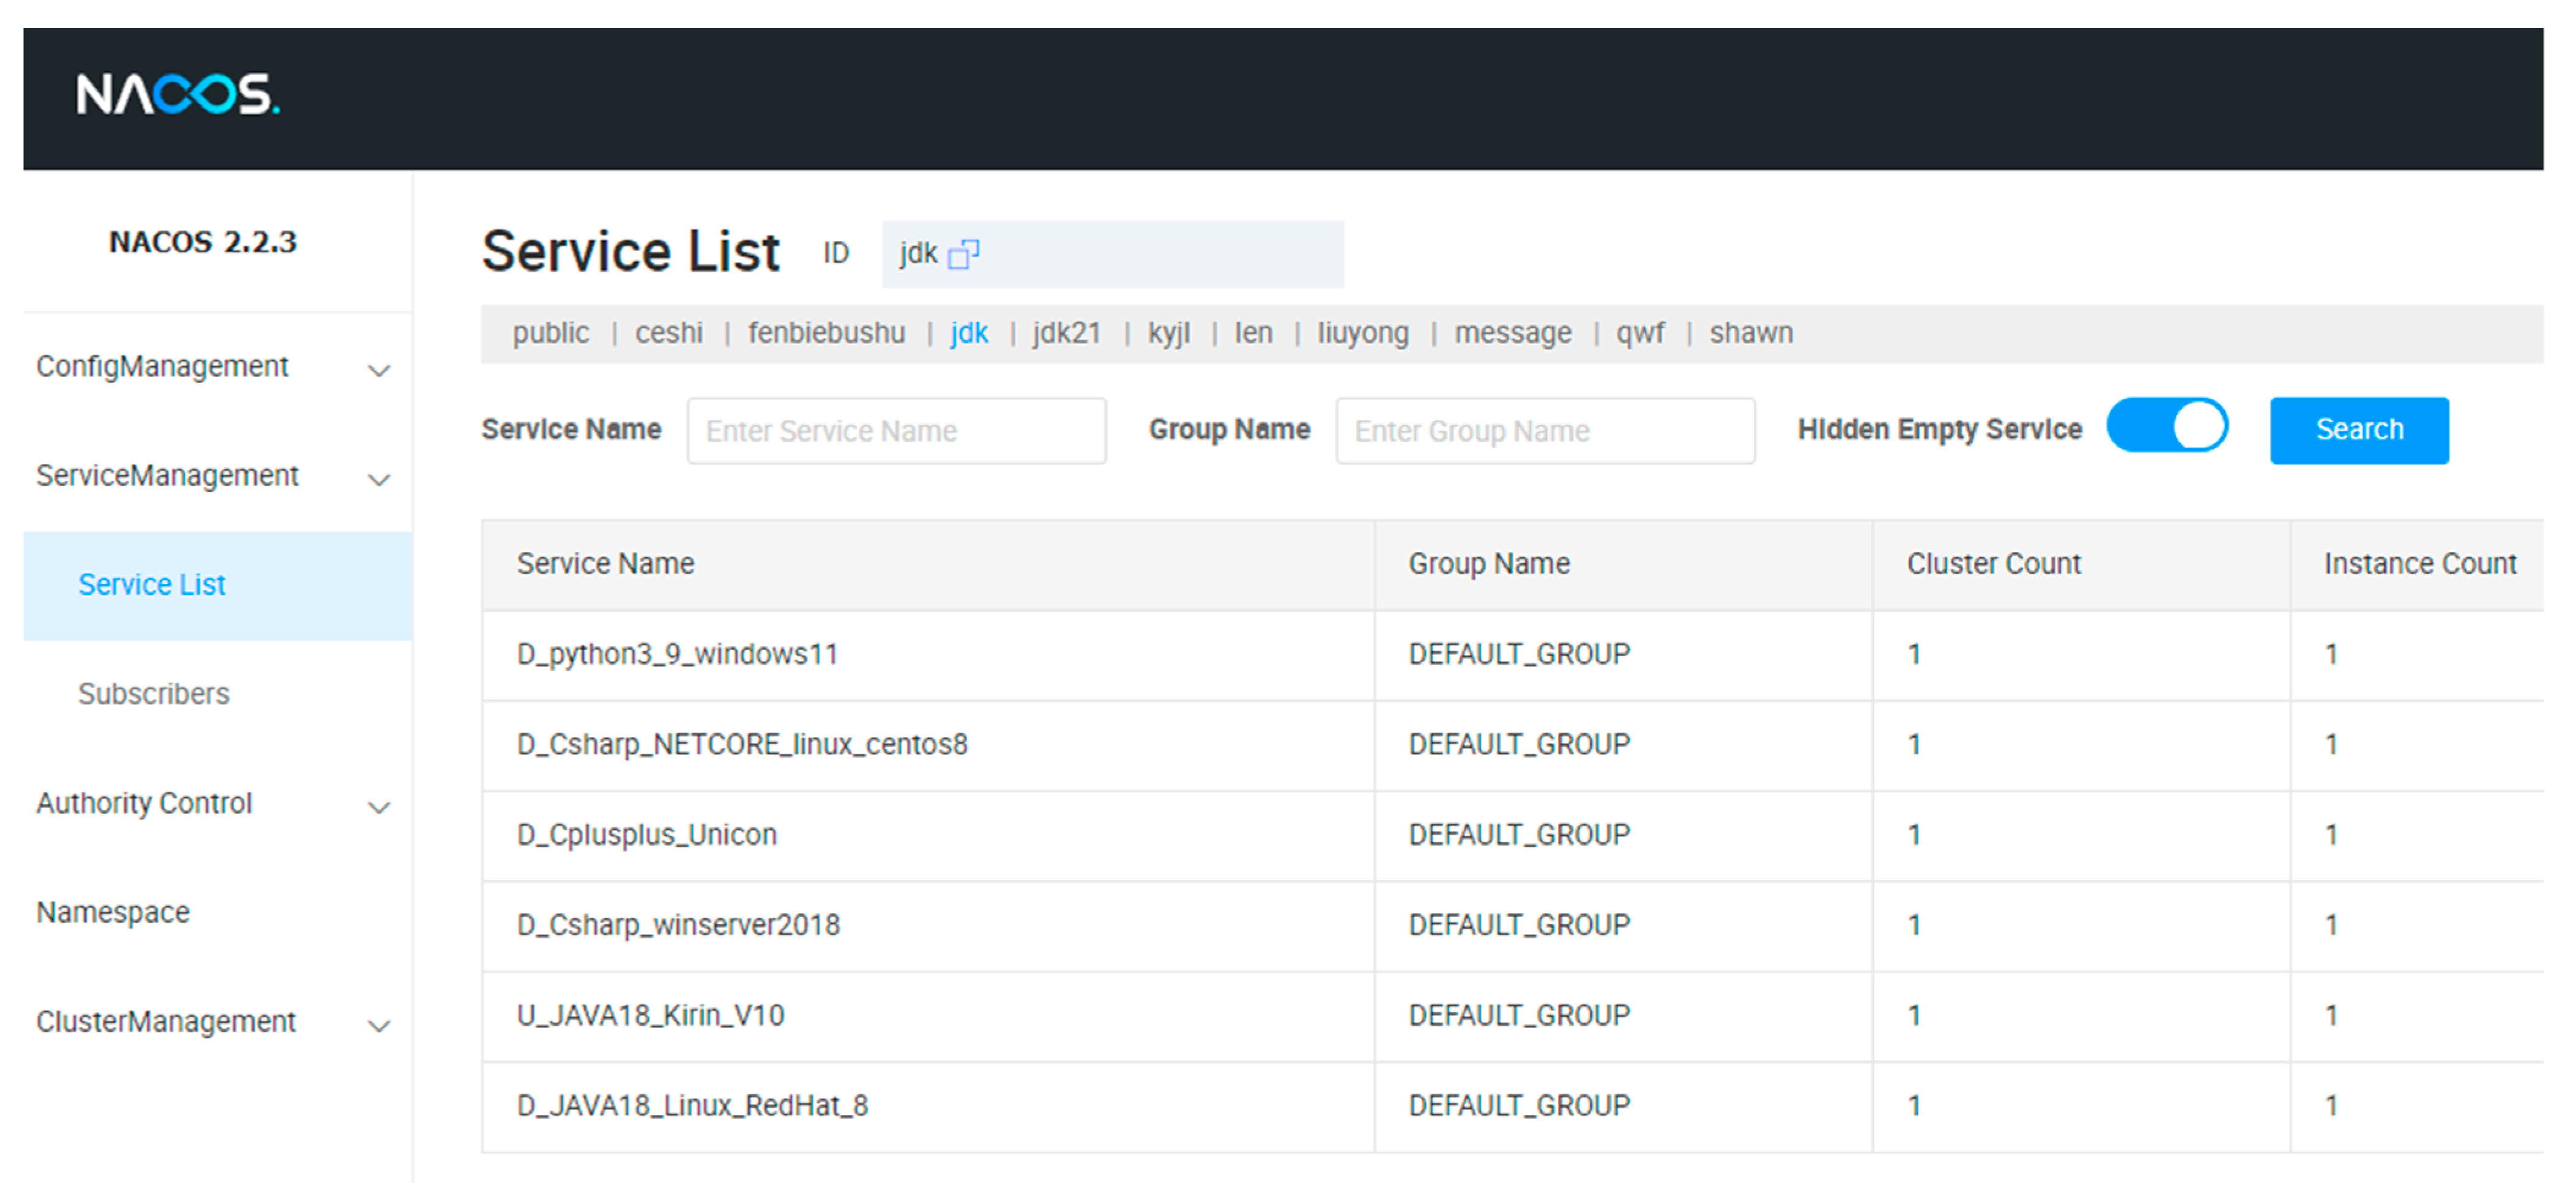Collapse the ServiceManagement menu chevron

379,479
